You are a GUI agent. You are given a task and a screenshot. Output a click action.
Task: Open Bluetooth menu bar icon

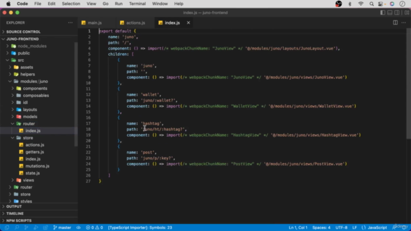tap(349, 4)
